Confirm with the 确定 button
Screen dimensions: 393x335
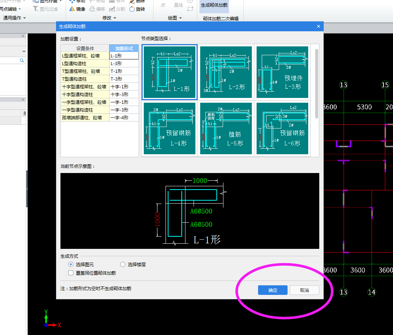coord(273,290)
